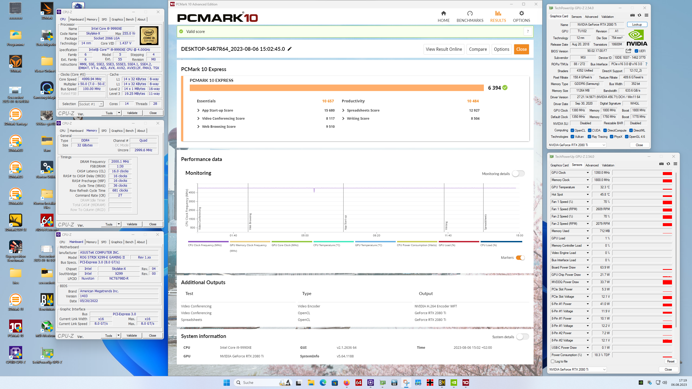This screenshot has width=692, height=389.
Task: Open VRMark desktop shortcut
Action: click(x=15, y=63)
